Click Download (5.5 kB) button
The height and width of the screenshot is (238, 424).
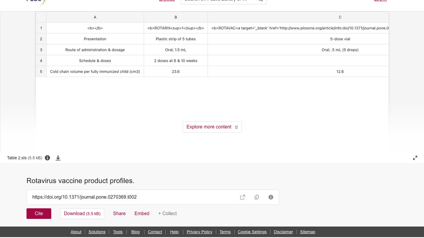pyautogui.click(x=82, y=214)
